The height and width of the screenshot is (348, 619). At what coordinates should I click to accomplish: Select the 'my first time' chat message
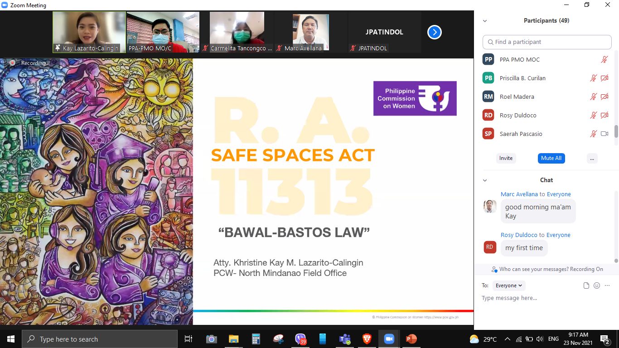tap(524, 248)
